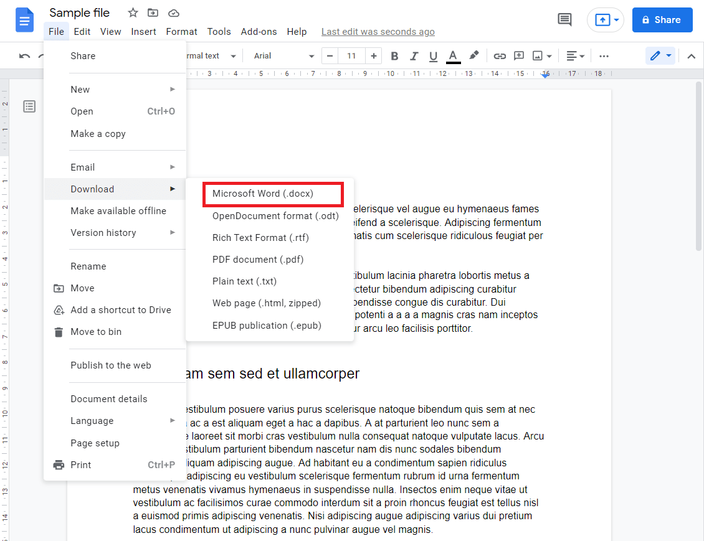The image size is (704, 541).
Task: Toggle bold formatting
Action: pyautogui.click(x=394, y=55)
